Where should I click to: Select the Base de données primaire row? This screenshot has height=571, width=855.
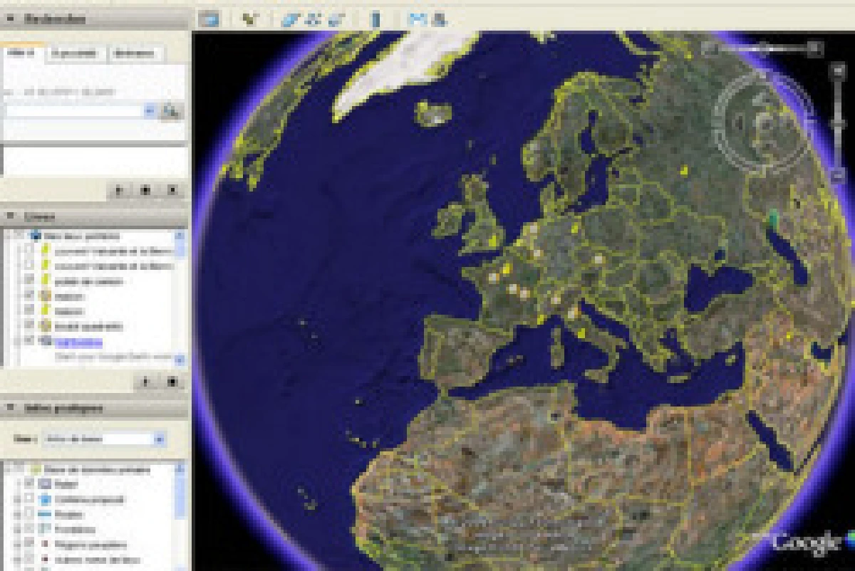coord(97,469)
